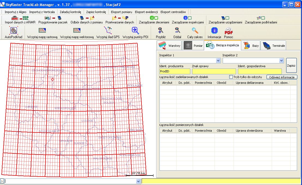Click the Znak sprawy input field
This screenshot has width=302, height=185.
(213, 71)
